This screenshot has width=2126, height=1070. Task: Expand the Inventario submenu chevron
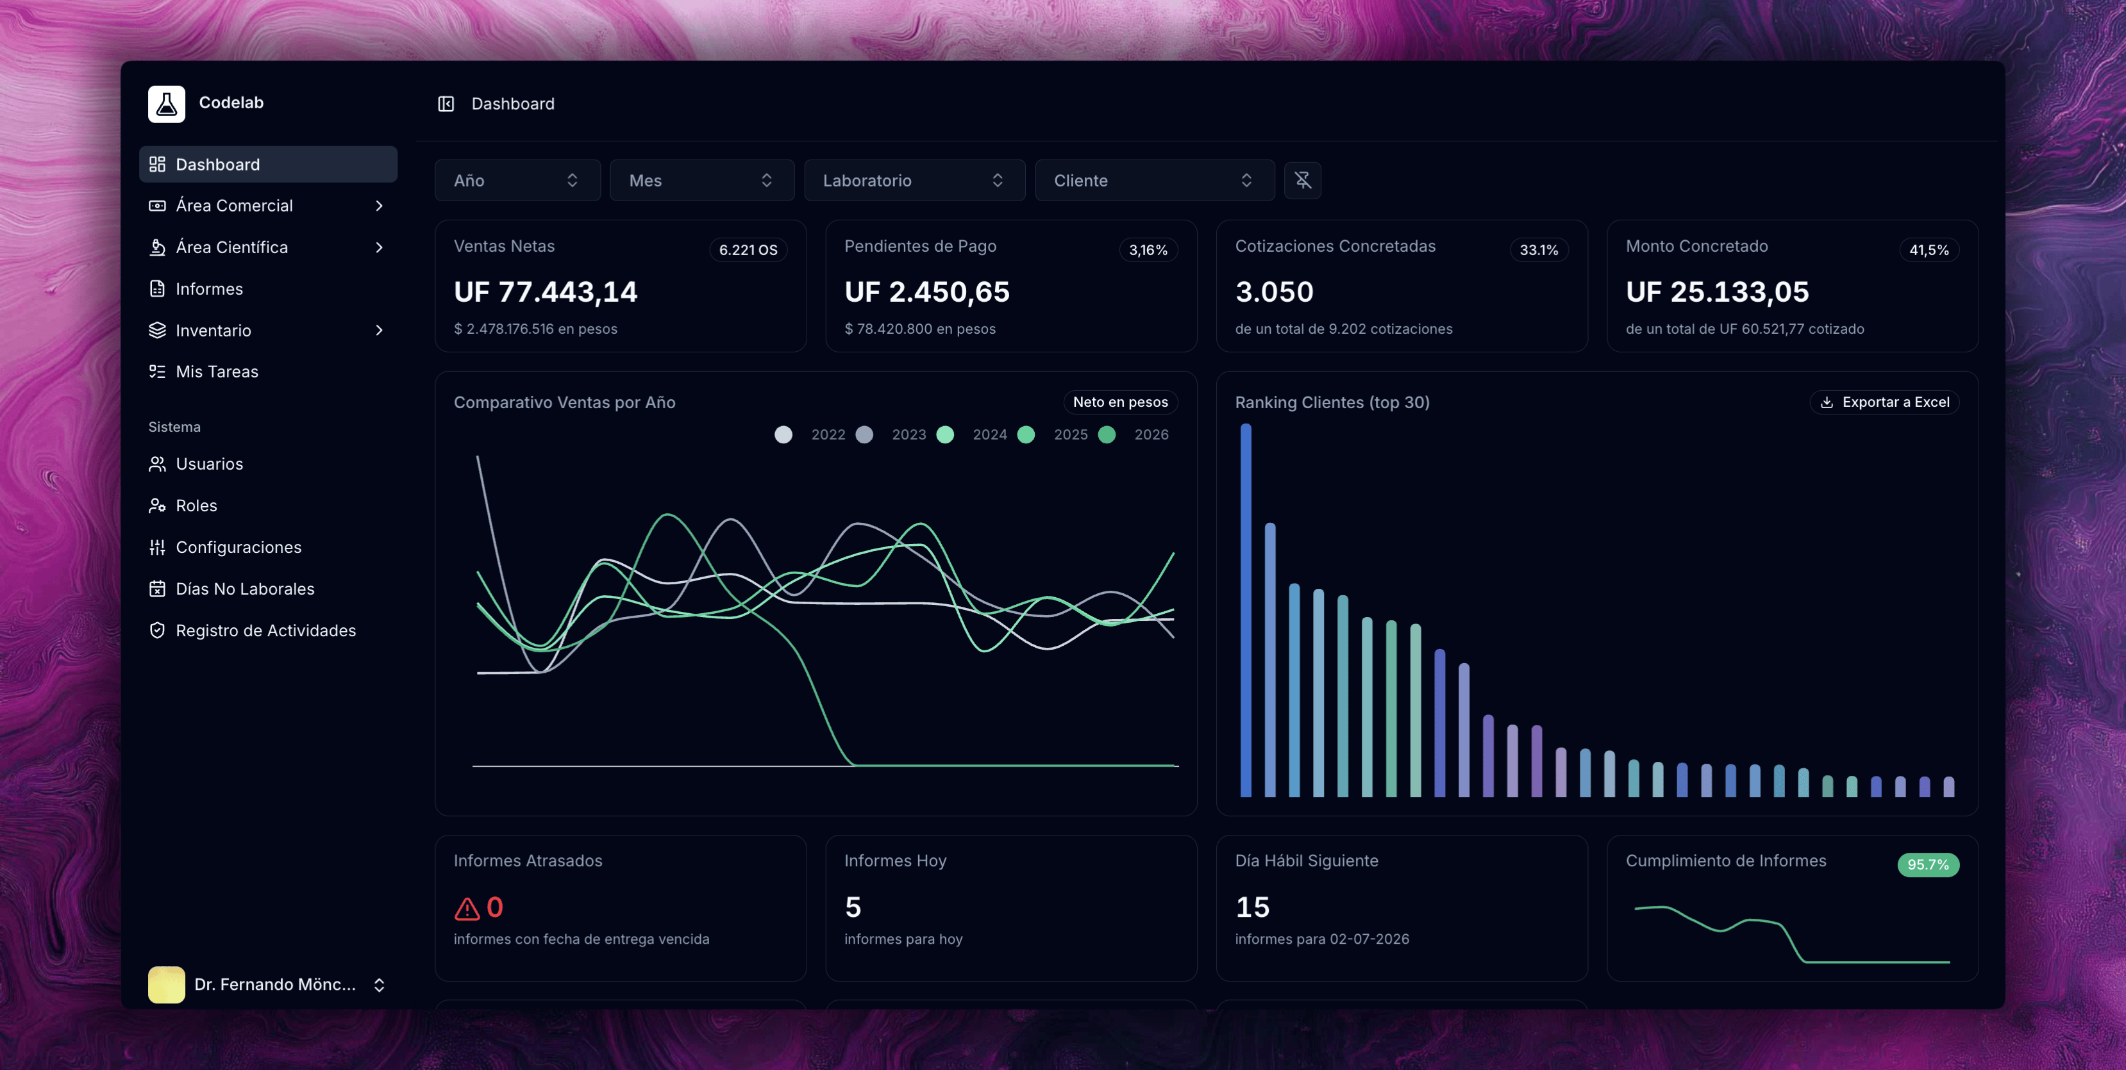pos(379,330)
